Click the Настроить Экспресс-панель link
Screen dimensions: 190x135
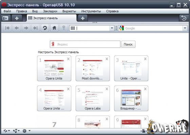coord(58,52)
